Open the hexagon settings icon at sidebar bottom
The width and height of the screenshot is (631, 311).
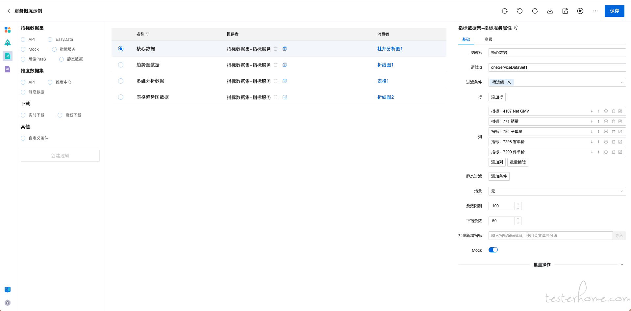coord(8,303)
